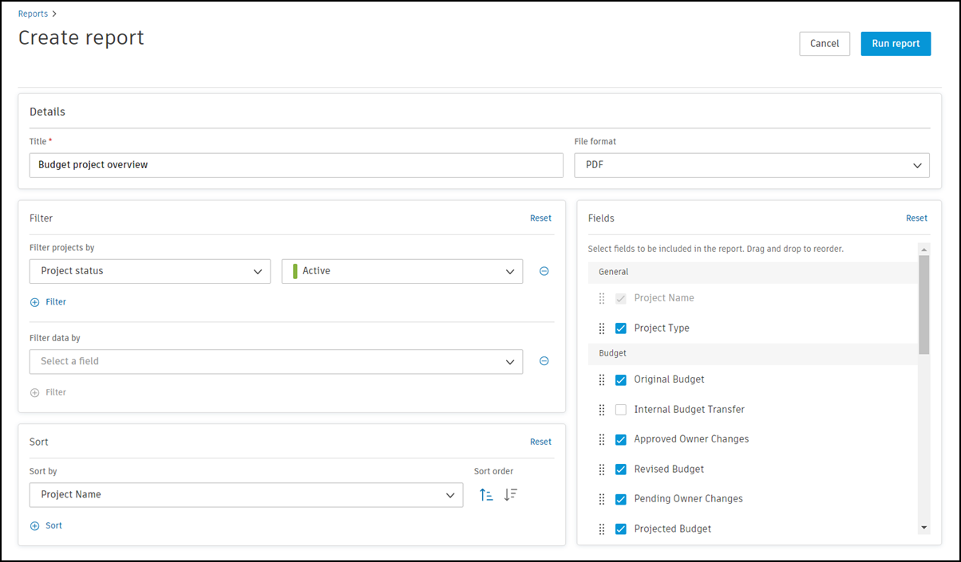Cancel report creation
This screenshot has height=562, width=961.
tap(825, 44)
